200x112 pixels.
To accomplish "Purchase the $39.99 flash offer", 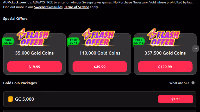I will pyautogui.click(x=100, y=67).
